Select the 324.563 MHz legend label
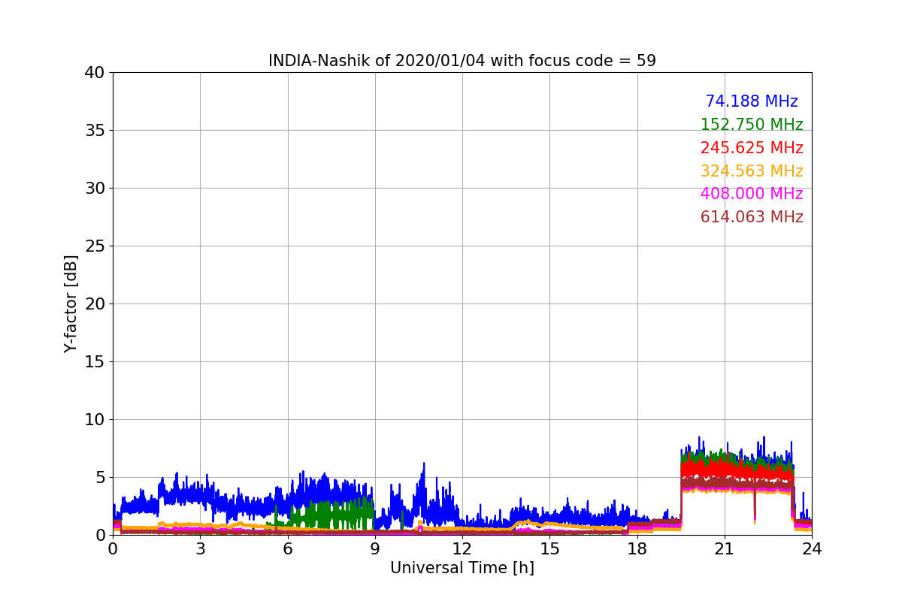The width and height of the screenshot is (902, 601). (752, 171)
